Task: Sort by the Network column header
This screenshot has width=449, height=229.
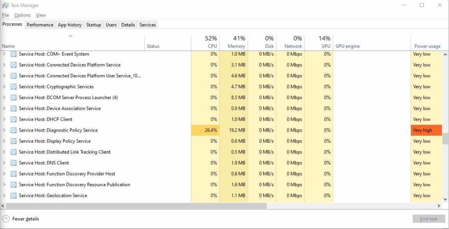Action: pos(290,42)
